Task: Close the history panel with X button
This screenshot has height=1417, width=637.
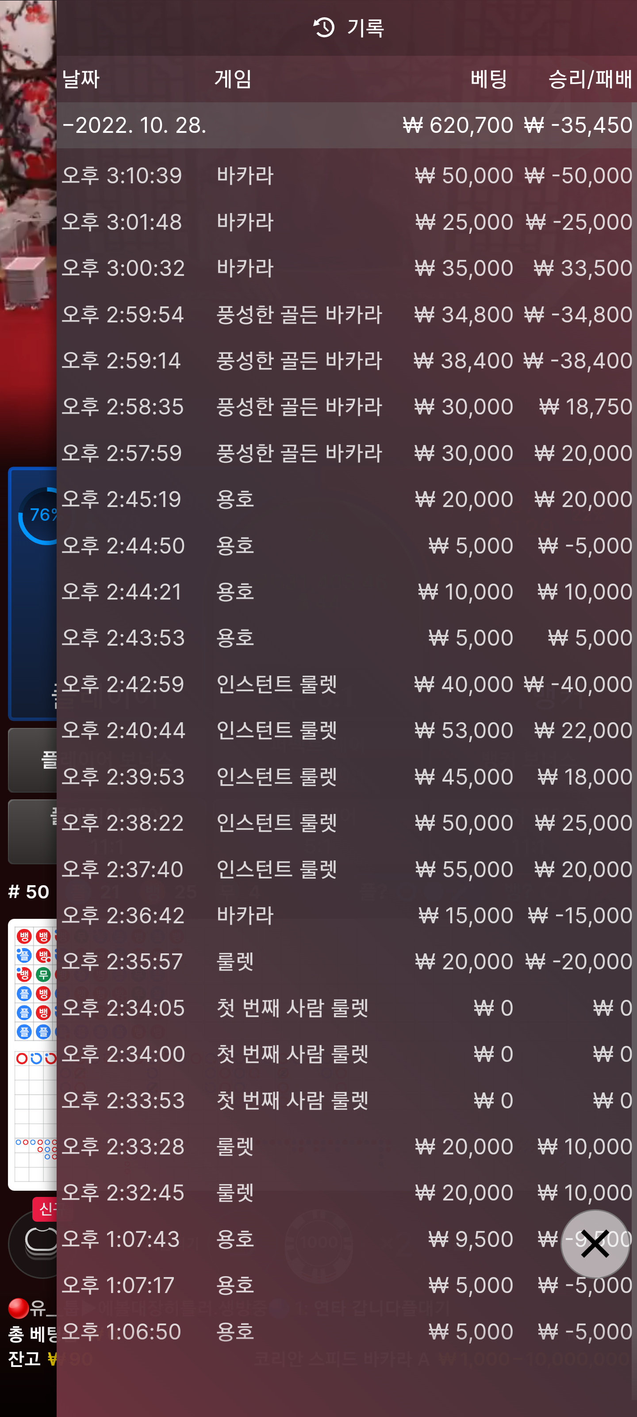Action: (595, 1243)
